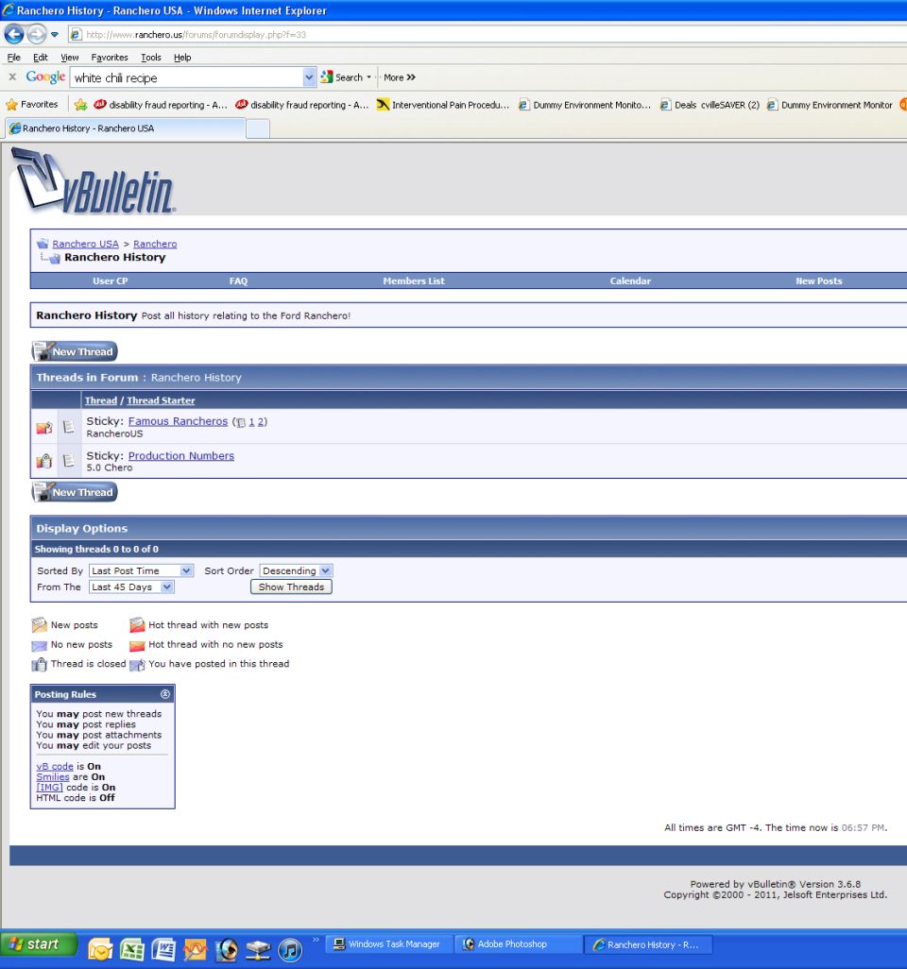Open the Favorites menu
This screenshot has width=907, height=969.
click(x=110, y=58)
